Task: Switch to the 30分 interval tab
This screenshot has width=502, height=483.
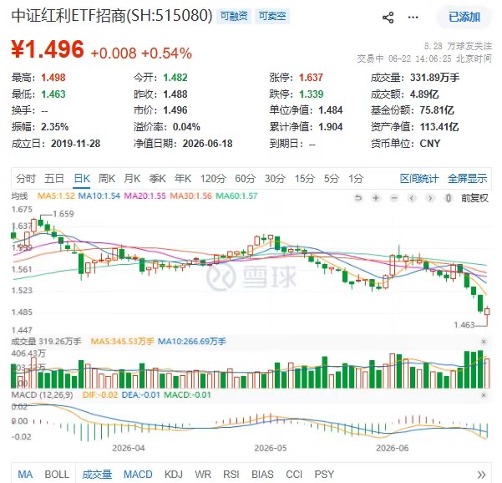Action: point(275,178)
